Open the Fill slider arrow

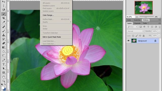point(159,36)
